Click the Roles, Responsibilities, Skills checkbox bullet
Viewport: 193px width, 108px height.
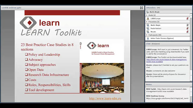pyautogui.click(x=26, y=85)
